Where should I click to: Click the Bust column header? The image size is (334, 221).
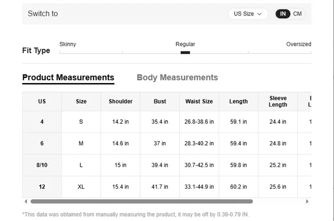160,102
